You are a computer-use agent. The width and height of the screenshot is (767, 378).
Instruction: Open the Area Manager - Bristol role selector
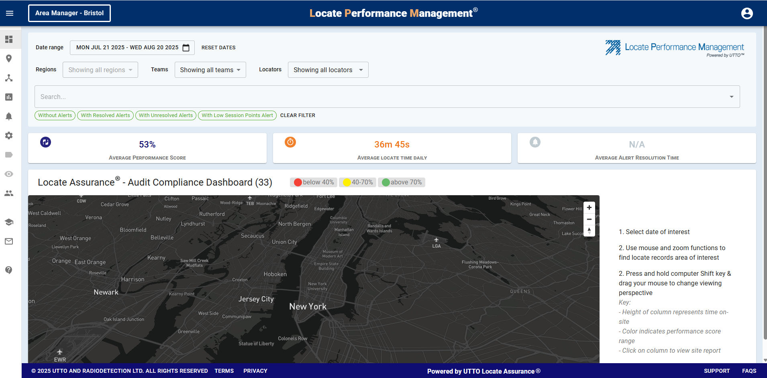(69, 13)
